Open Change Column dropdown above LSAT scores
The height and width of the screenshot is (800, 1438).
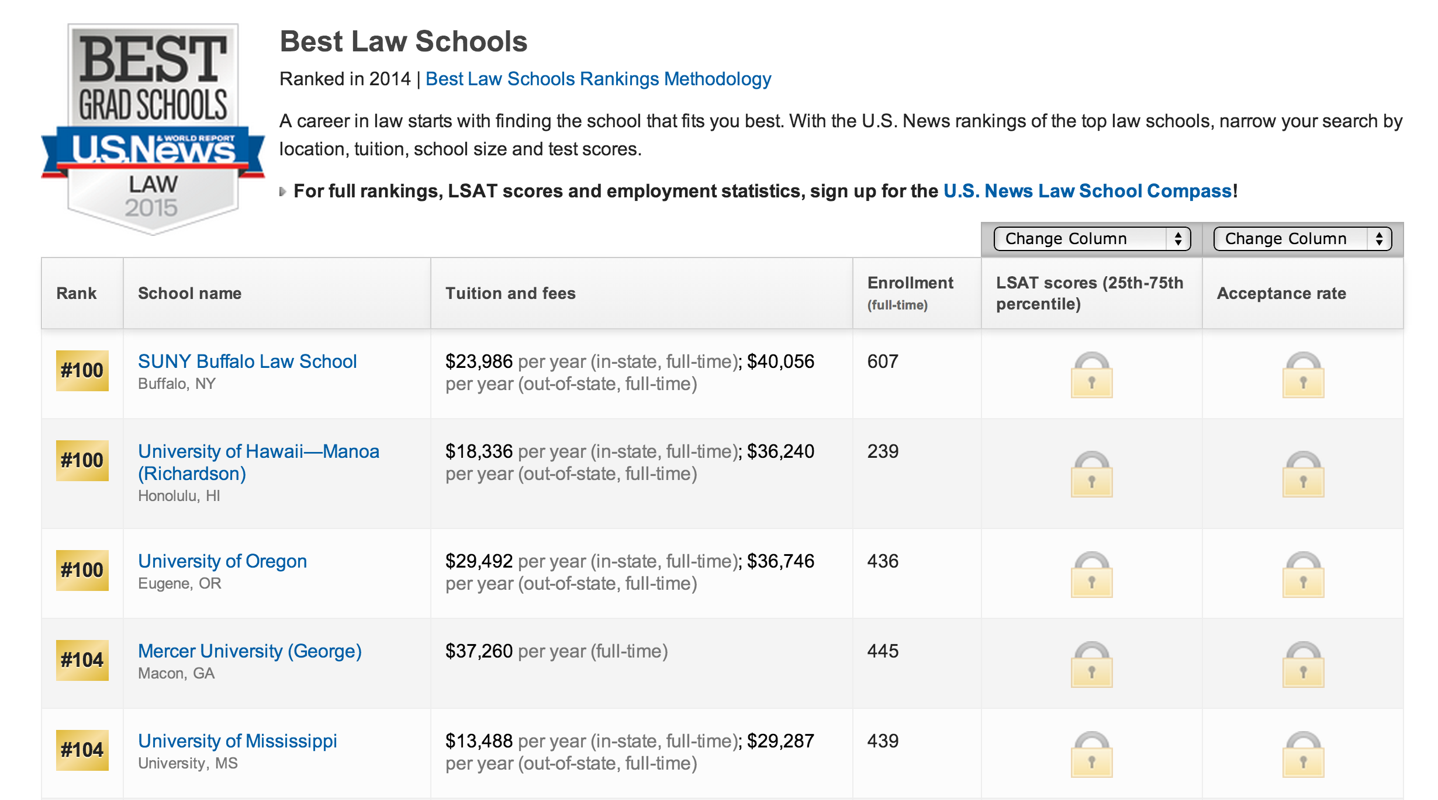point(1092,239)
